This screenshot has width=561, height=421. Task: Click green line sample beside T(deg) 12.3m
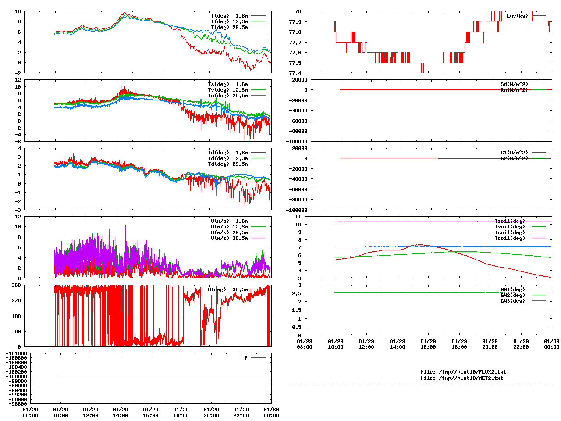point(258,21)
